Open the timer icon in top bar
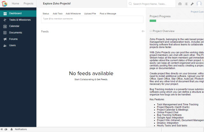The height and width of the screenshot is (132, 204). pos(180,4)
